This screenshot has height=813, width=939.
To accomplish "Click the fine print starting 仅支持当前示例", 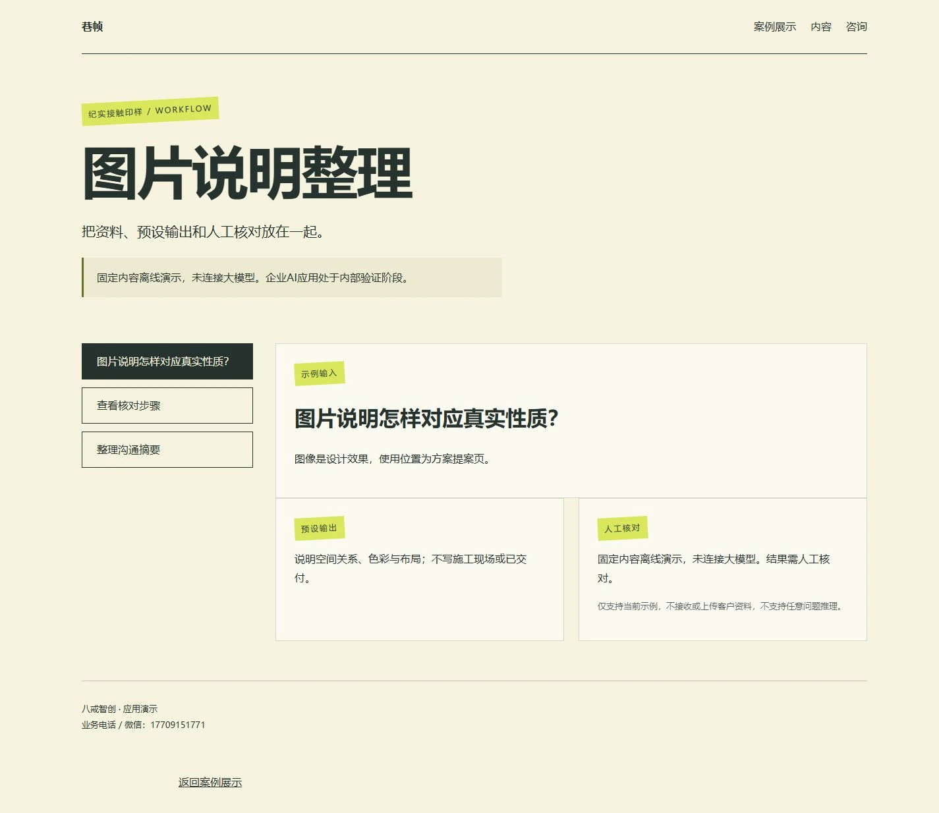I will [x=722, y=606].
